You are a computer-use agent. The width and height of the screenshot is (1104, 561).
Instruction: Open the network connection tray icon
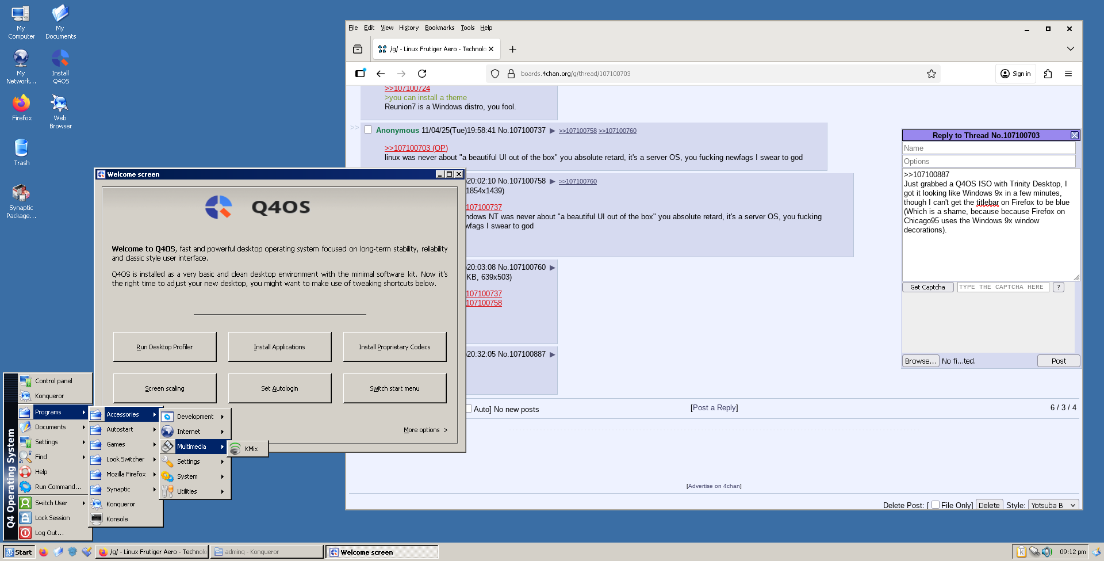[x=1034, y=552]
